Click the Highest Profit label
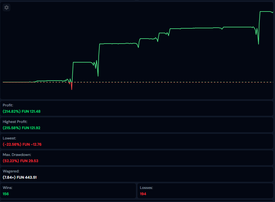The height and width of the screenshot is (202, 275). point(15,122)
